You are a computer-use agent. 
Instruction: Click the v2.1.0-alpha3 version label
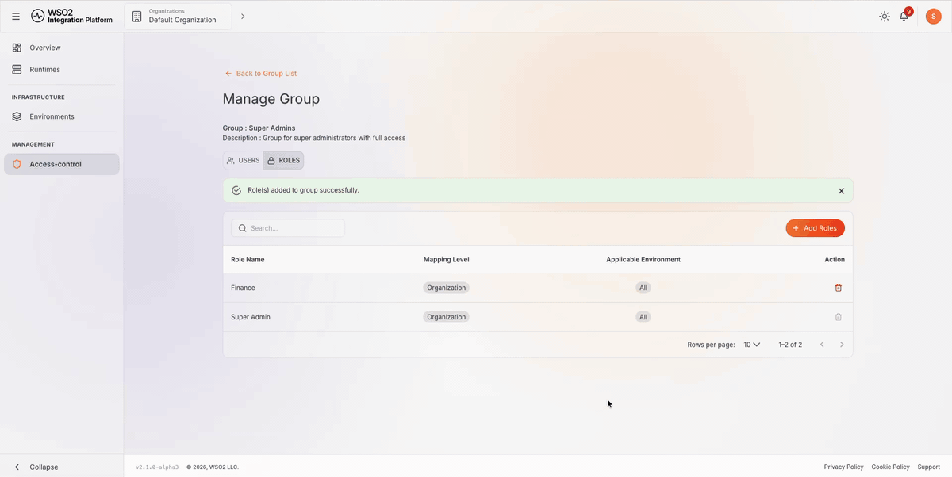[x=157, y=467]
